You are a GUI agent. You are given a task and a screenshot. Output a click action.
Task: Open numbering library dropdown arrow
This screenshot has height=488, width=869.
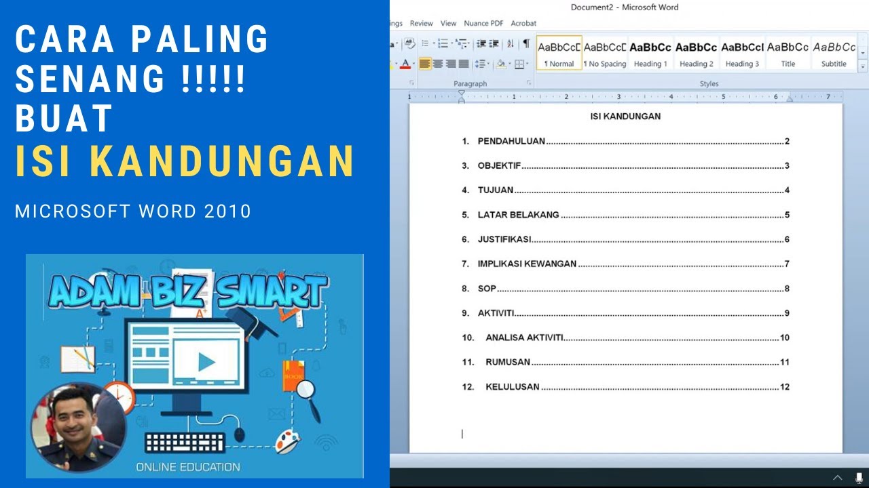pos(452,43)
